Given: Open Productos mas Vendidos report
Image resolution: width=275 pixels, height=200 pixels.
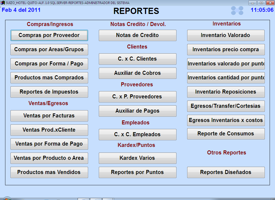Looking at the screenshot, I should click(49, 172).
